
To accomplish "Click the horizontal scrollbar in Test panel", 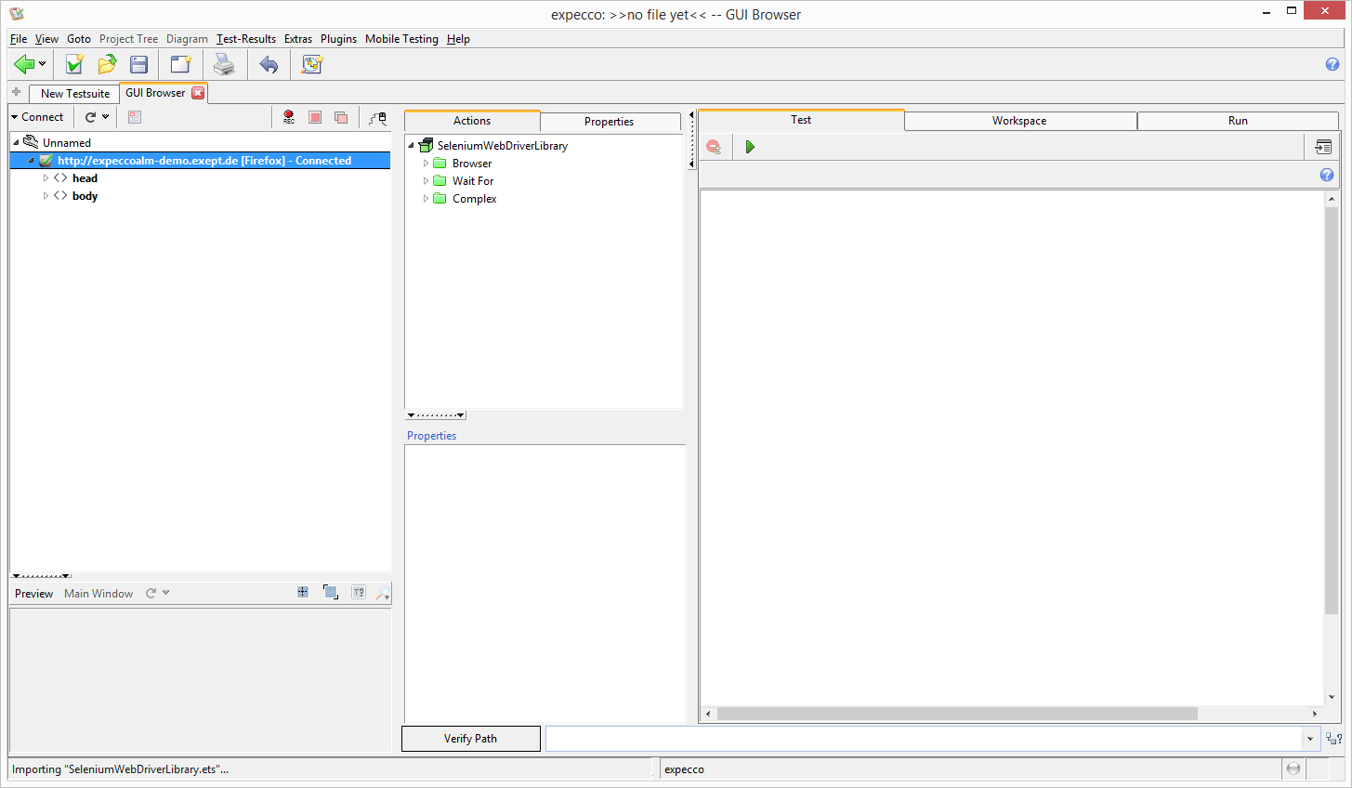I will [x=957, y=714].
